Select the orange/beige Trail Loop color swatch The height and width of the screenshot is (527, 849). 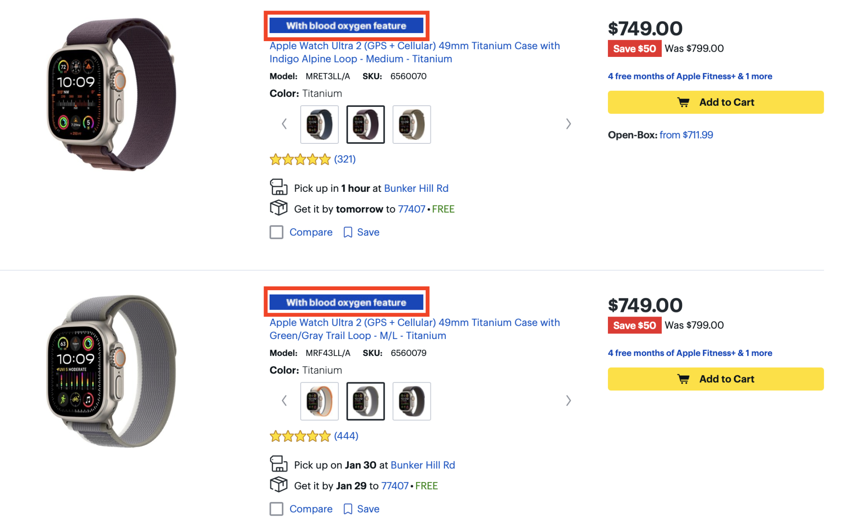[319, 401]
